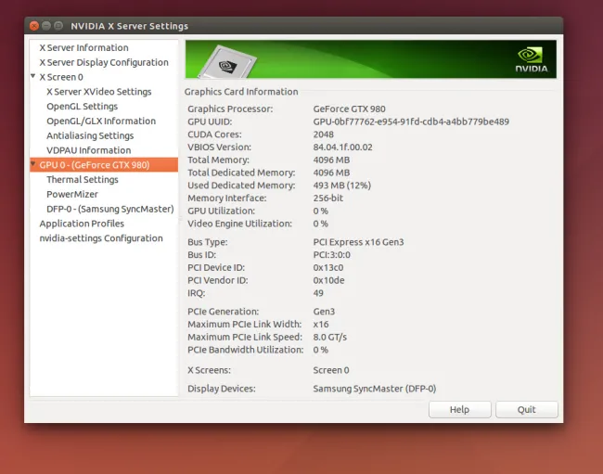This screenshot has height=474, width=603.
Task: Close the NVIDIA X Server Settings window
Action: click(33, 26)
